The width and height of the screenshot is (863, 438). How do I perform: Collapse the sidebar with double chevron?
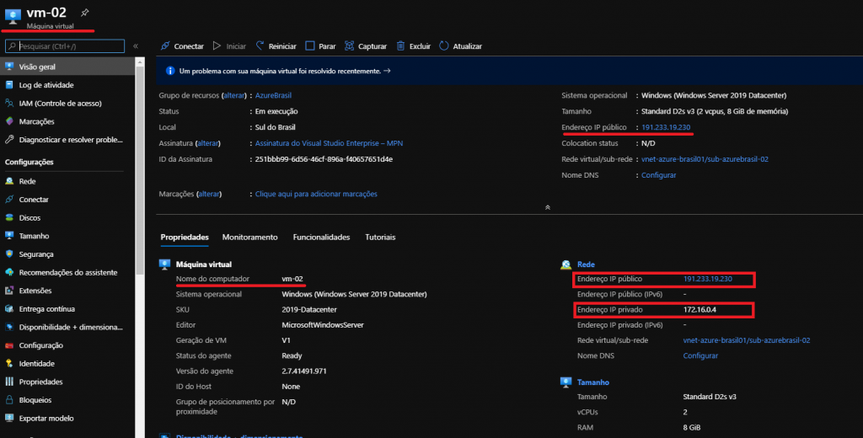pyautogui.click(x=136, y=46)
